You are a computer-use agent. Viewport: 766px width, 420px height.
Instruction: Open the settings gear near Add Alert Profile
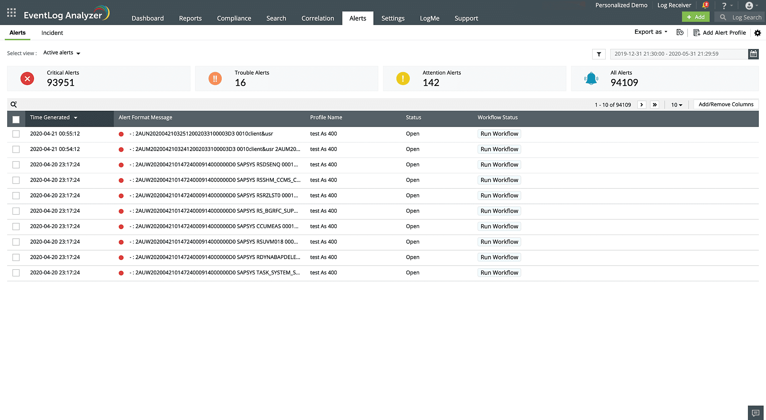pyautogui.click(x=758, y=33)
